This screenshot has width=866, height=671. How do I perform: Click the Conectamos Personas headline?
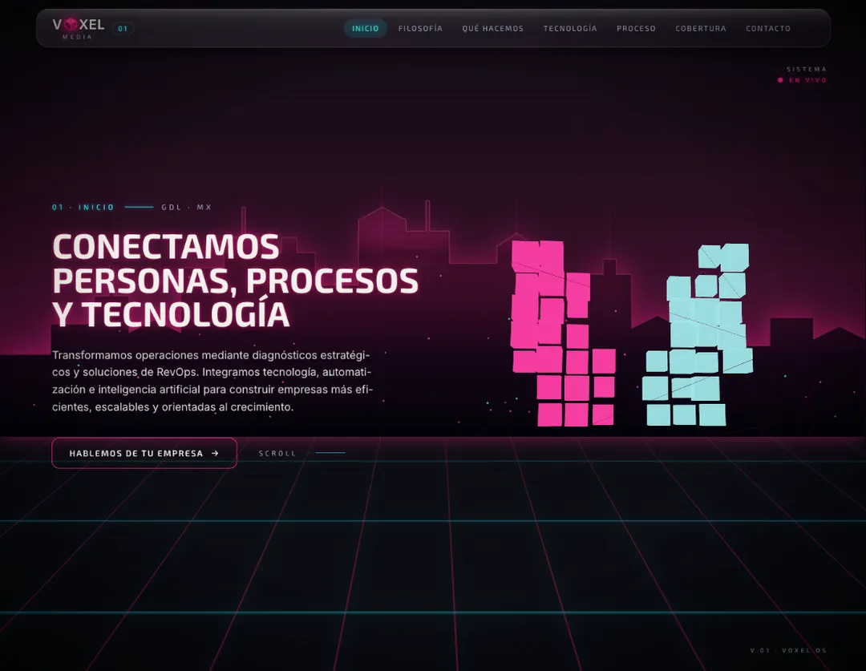(235, 281)
